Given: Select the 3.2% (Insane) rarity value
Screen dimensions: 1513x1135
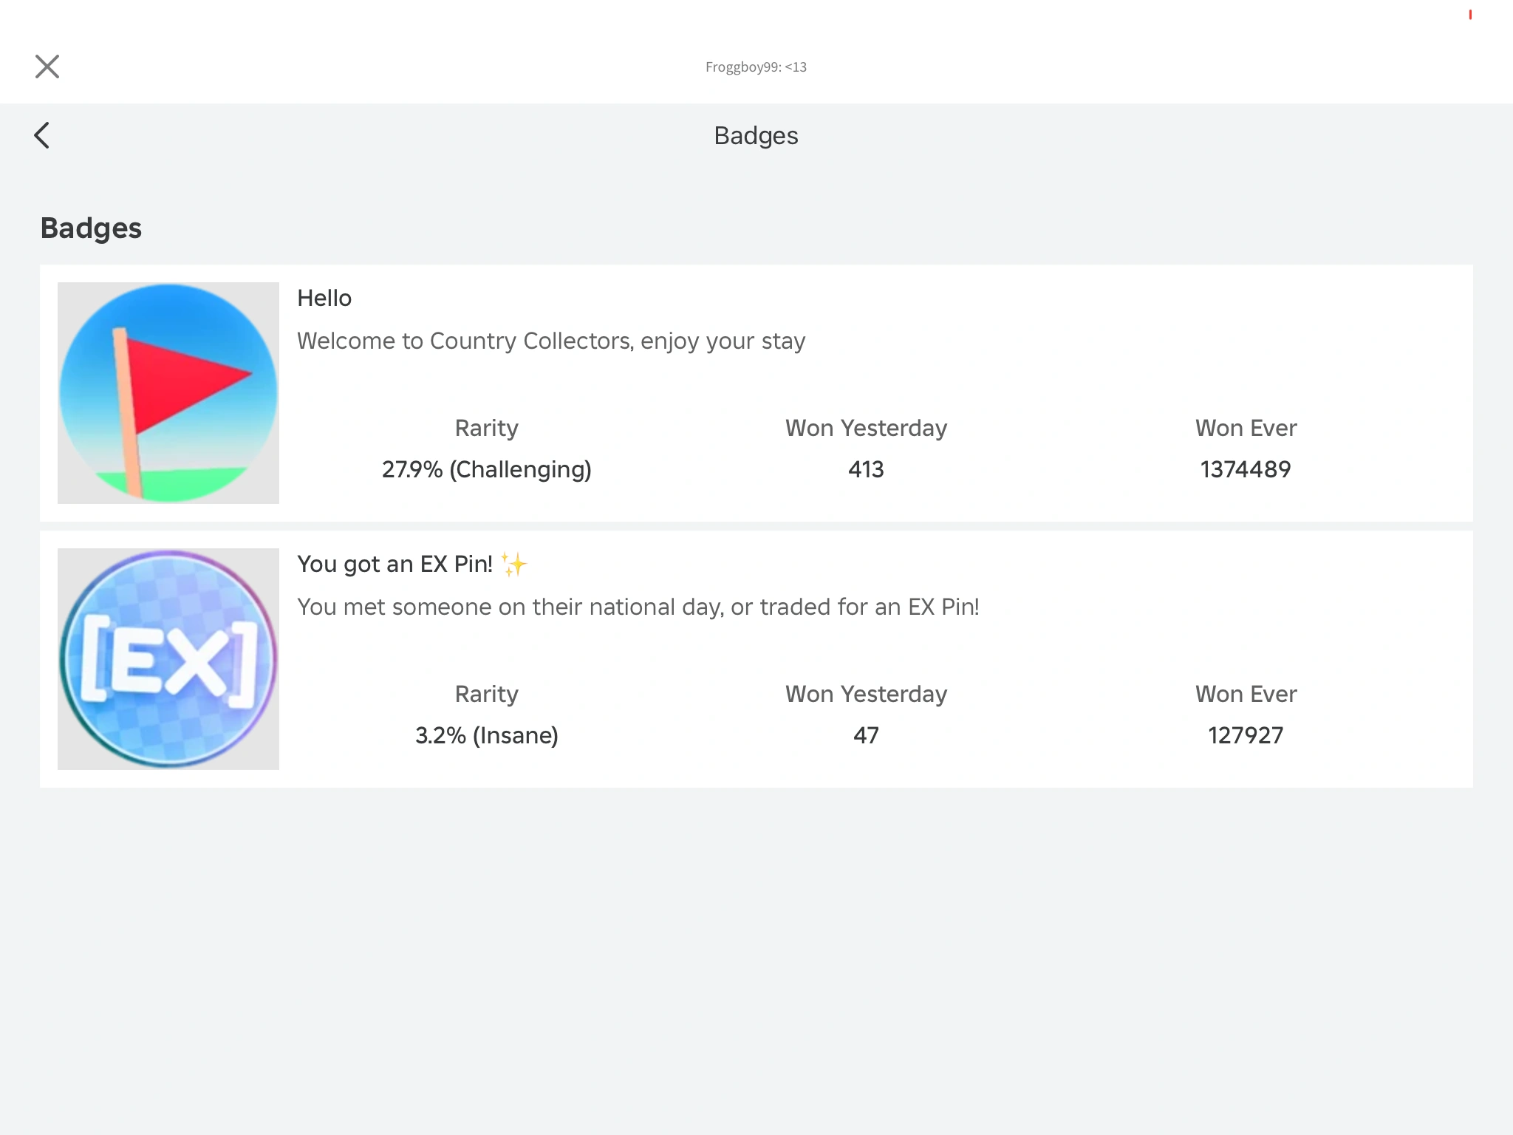Looking at the screenshot, I should point(486,735).
